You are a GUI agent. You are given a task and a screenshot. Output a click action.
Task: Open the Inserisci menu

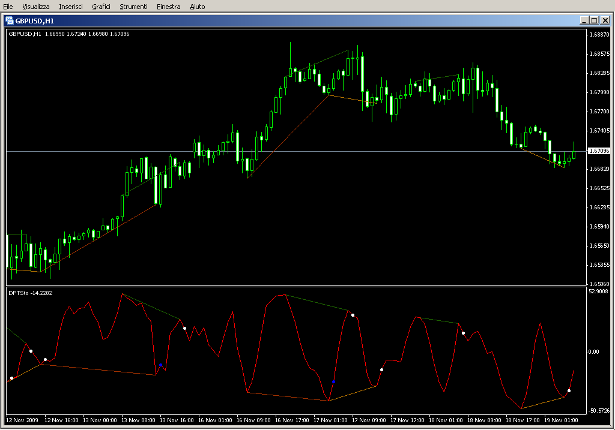tap(71, 7)
